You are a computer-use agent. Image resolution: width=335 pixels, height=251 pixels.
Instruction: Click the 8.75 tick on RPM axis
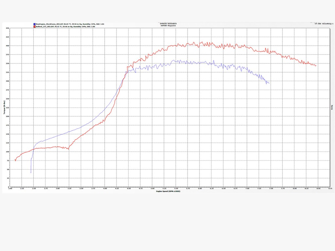tap(330, 189)
